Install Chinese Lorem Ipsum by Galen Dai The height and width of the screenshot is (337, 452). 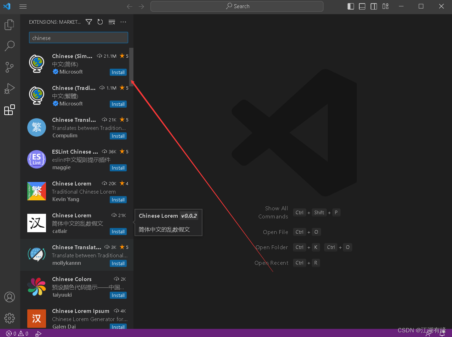[x=118, y=327]
